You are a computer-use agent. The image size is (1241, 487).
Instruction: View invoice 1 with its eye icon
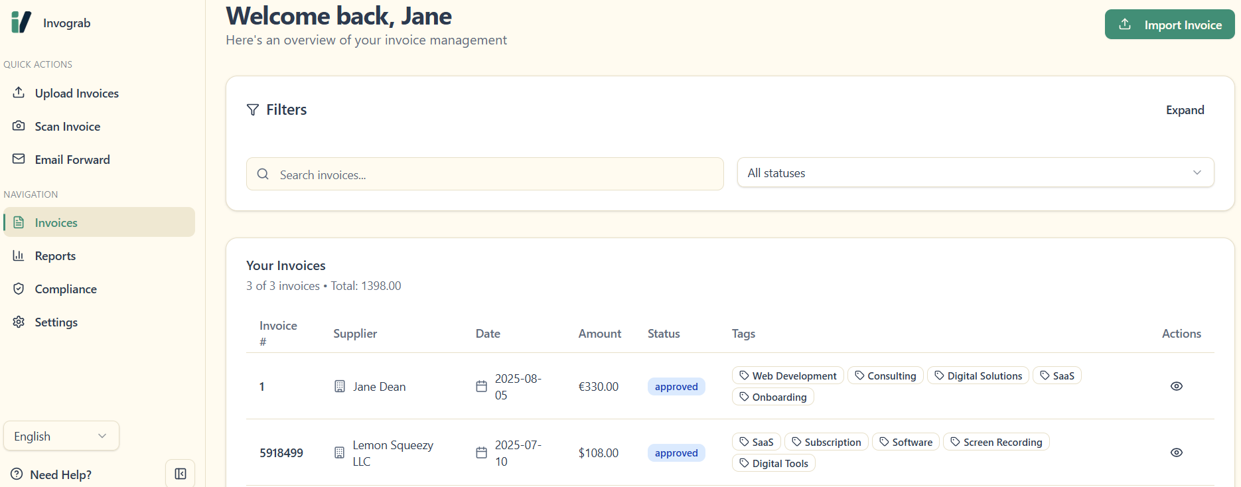[x=1177, y=386]
